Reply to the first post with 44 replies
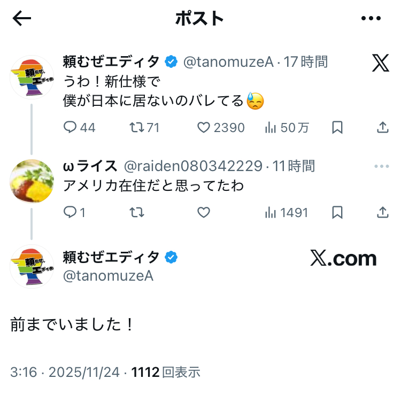Viewport: 401px width, 394px height. 72,127
